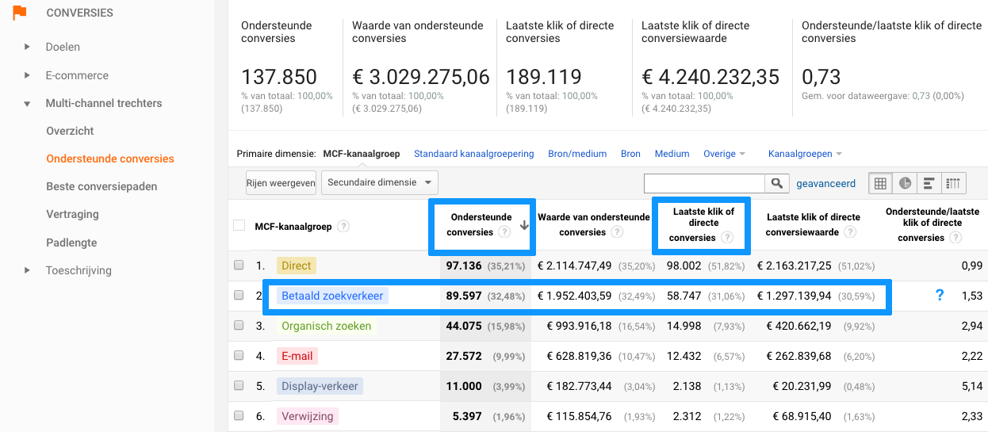Click the blue question mark in Betaald zoekverkeer row
988x432 pixels.
(940, 295)
